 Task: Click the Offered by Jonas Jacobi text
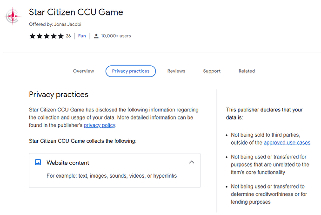click(x=55, y=24)
